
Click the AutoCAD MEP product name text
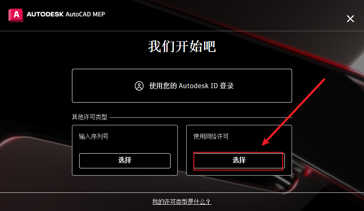pos(85,14)
